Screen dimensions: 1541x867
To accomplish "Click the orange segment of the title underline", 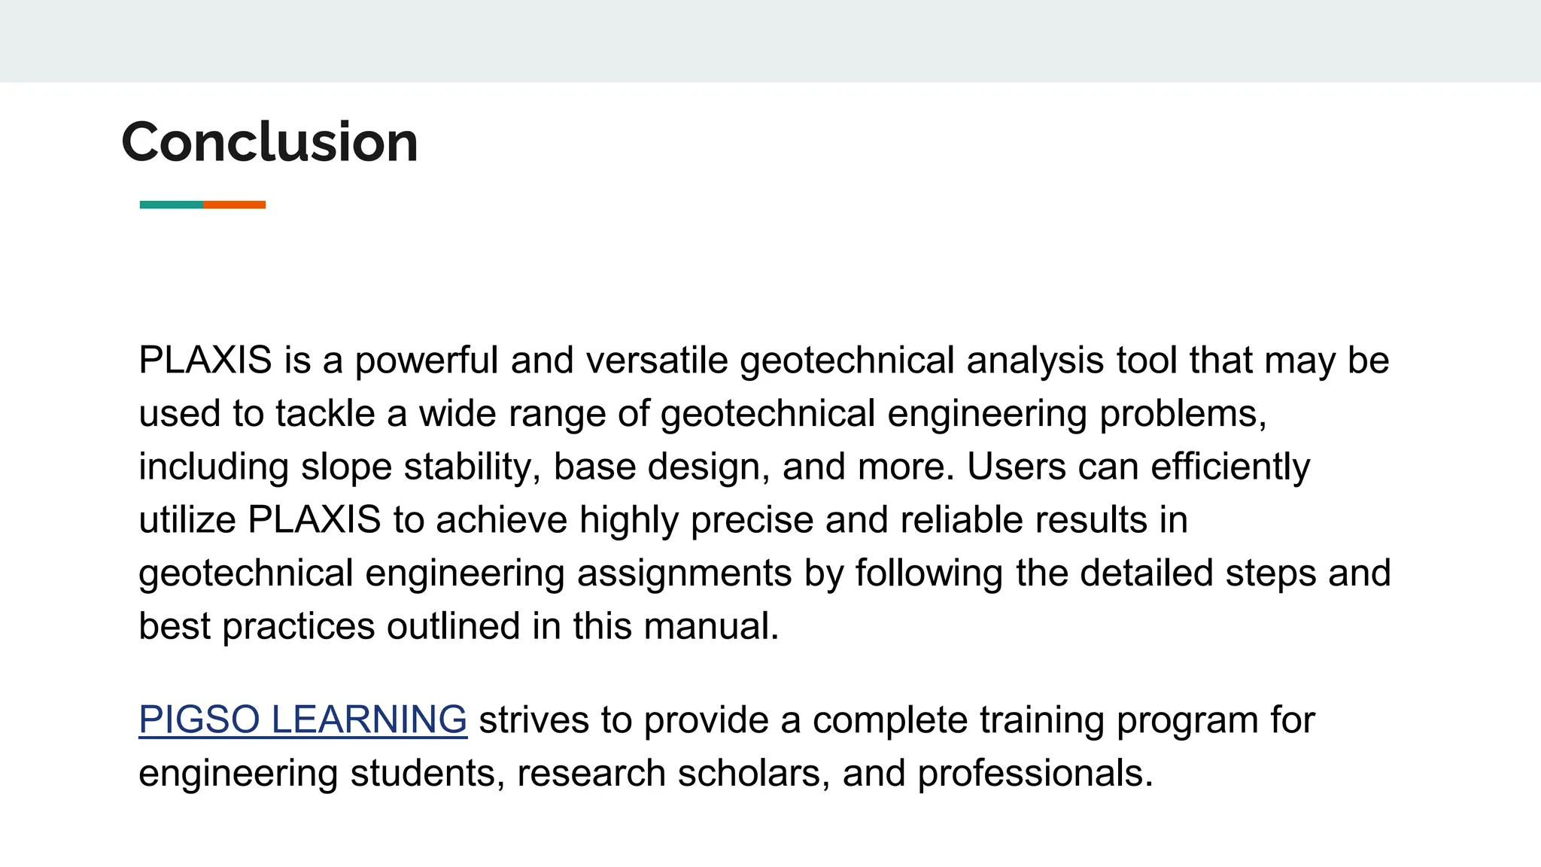I will pos(234,205).
